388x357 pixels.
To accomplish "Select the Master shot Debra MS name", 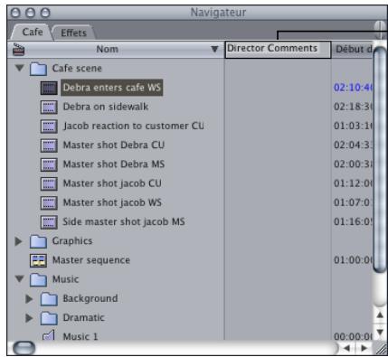I will [x=114, y=164].
